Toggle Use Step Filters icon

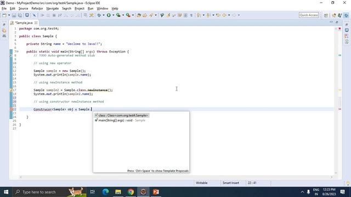92,15
